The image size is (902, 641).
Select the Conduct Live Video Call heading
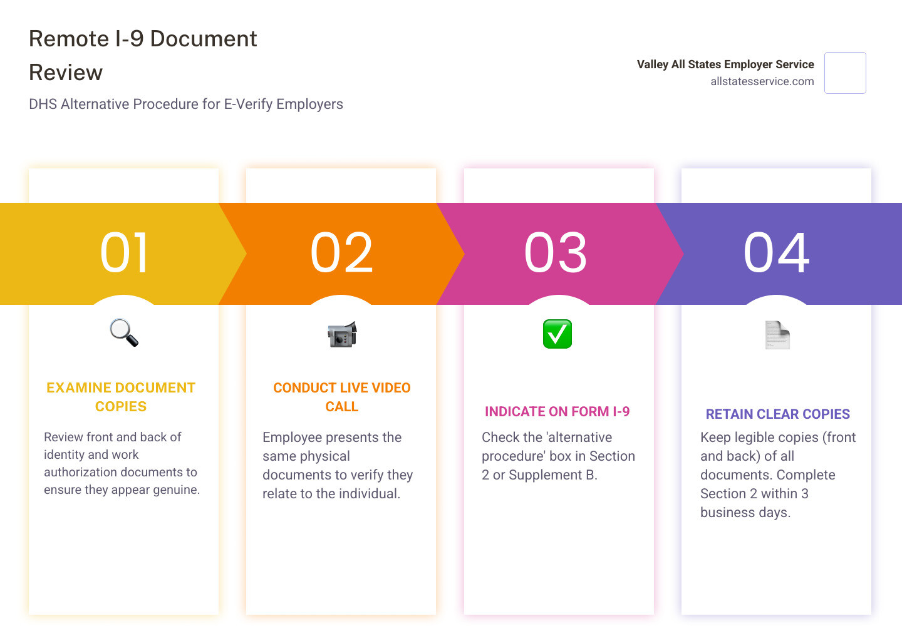pos(341,397)
